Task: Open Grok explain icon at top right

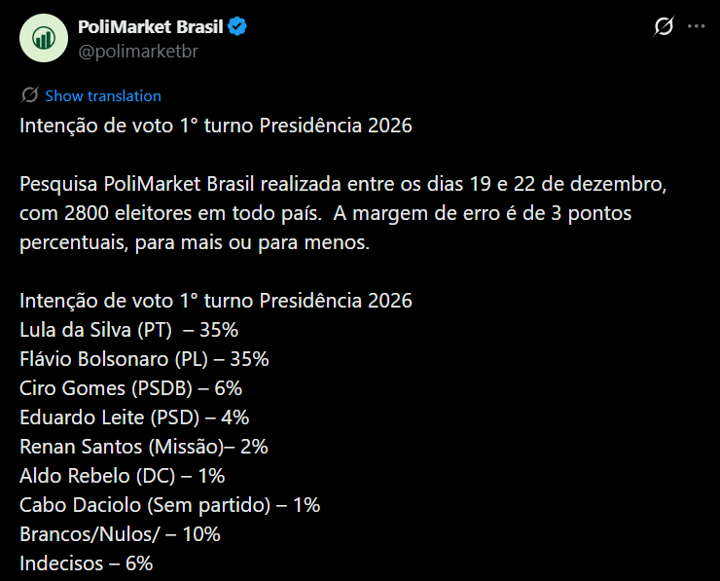Action: pos(663,28)
